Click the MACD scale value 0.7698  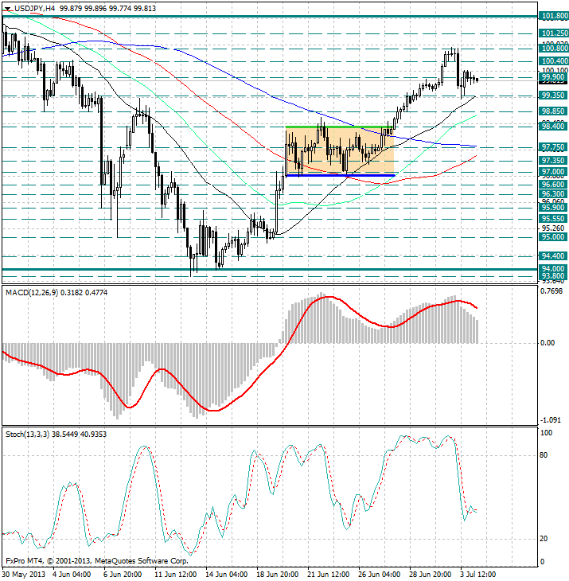[x=551, y=291]
